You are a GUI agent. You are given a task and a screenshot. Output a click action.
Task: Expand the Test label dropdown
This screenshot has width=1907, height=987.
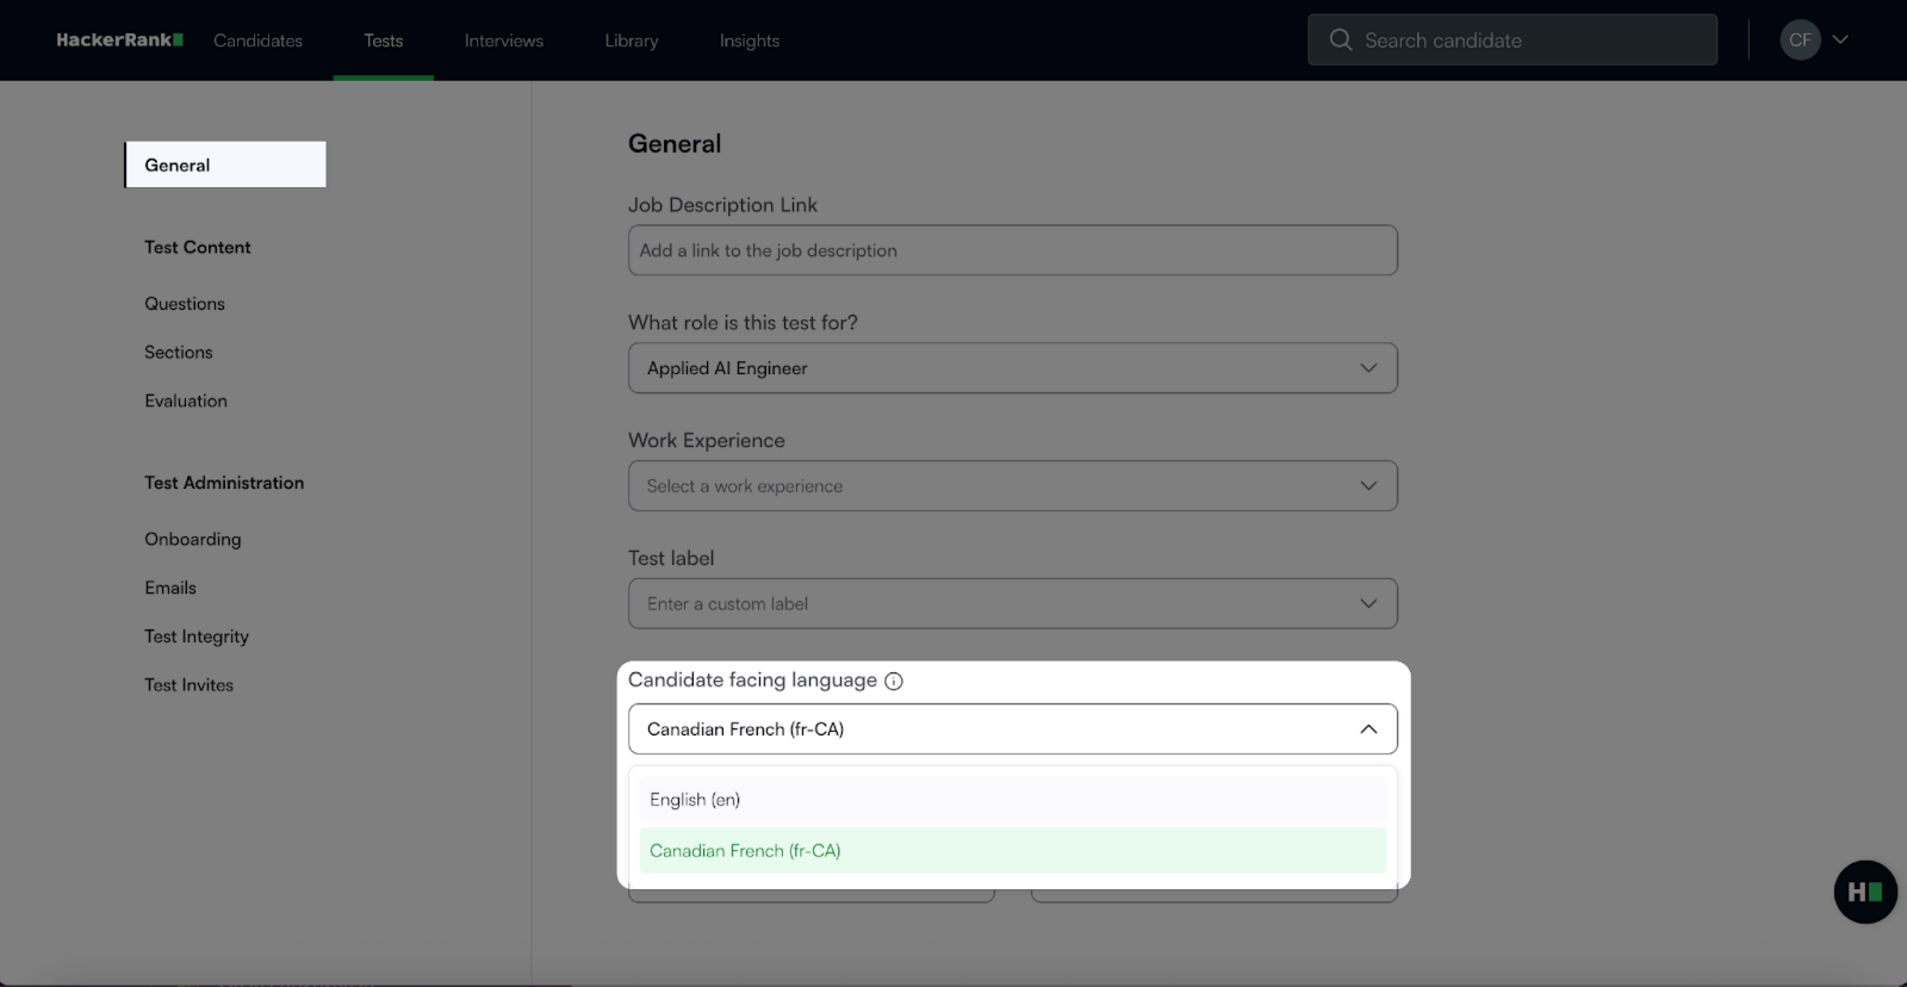(x=1012, y=603)
